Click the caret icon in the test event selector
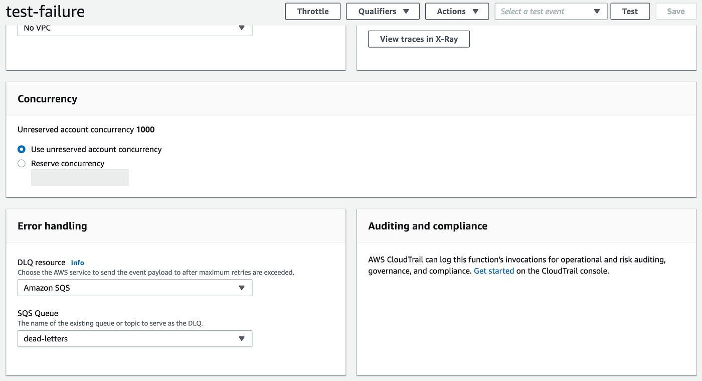The height and width of the screenshot is (381, 702). [x=597, y=11]
